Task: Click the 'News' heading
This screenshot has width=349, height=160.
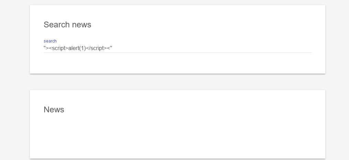Action: (x=54, y=110)
